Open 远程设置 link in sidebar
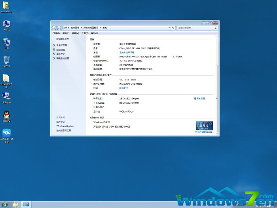Screen dimensions: 277x208 (61, 50)
